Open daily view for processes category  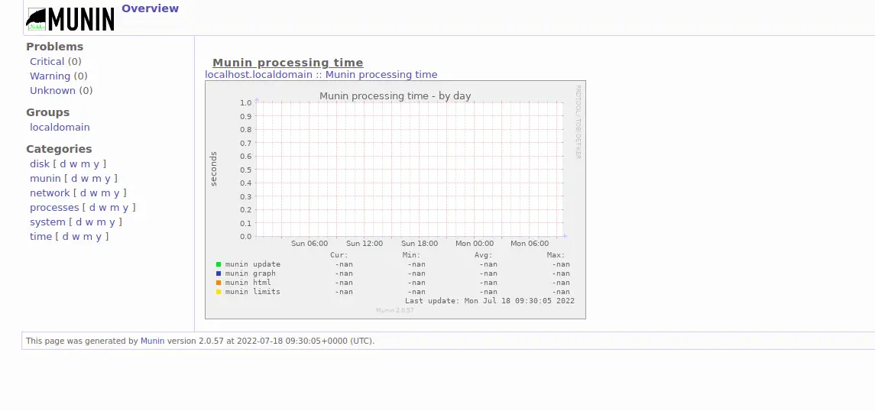pos(92,208)
